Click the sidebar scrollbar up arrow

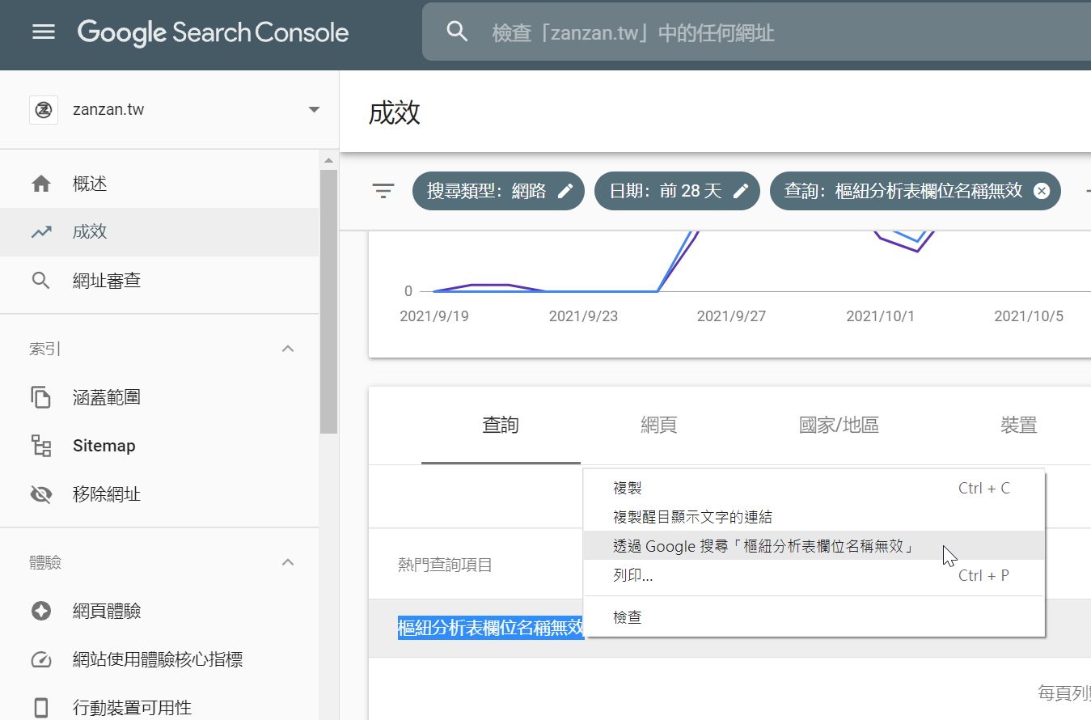click(x=328, y=159)
